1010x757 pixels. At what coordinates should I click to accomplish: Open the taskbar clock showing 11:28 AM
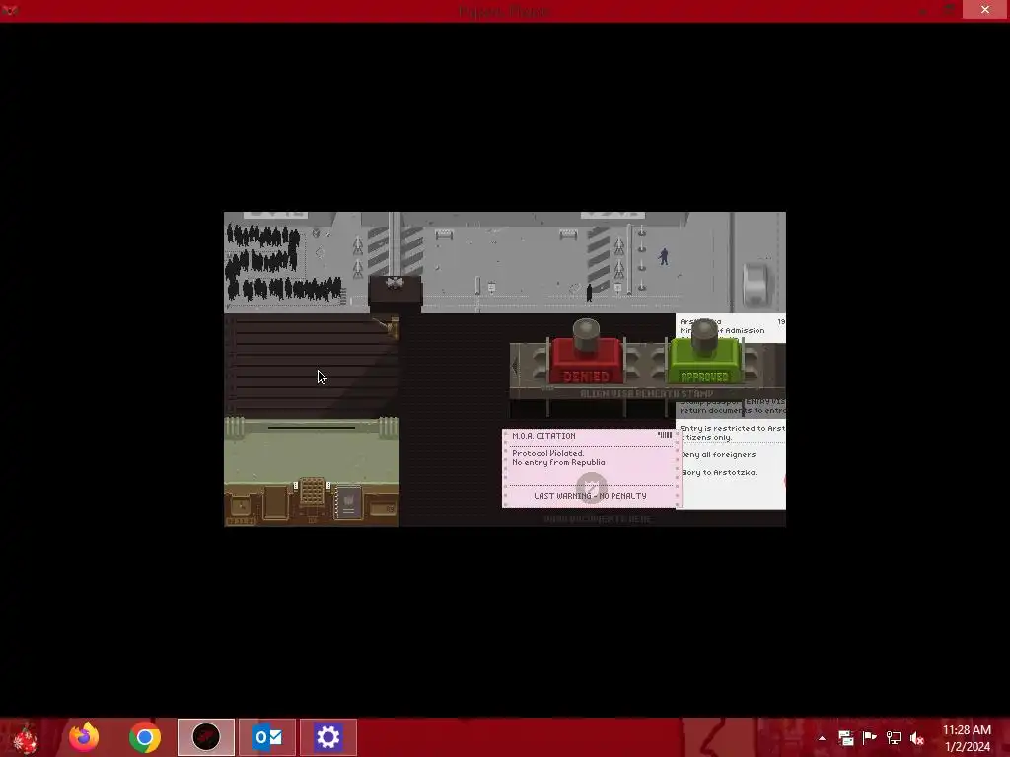click(967, 738)
